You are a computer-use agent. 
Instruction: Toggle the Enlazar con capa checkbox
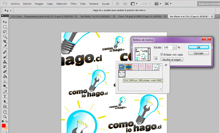click(162, 54)
